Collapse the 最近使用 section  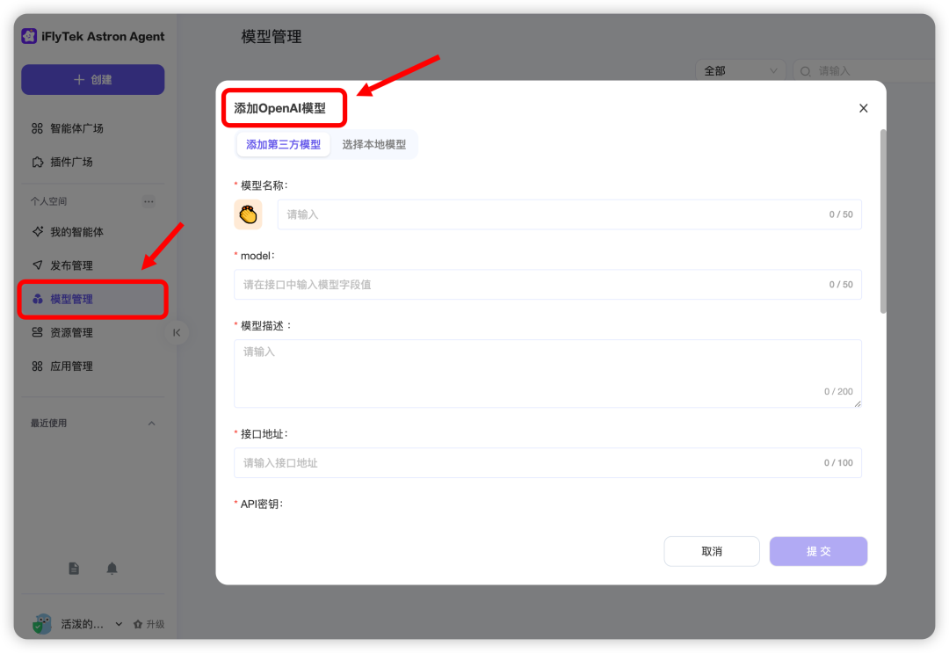point(151,423)
